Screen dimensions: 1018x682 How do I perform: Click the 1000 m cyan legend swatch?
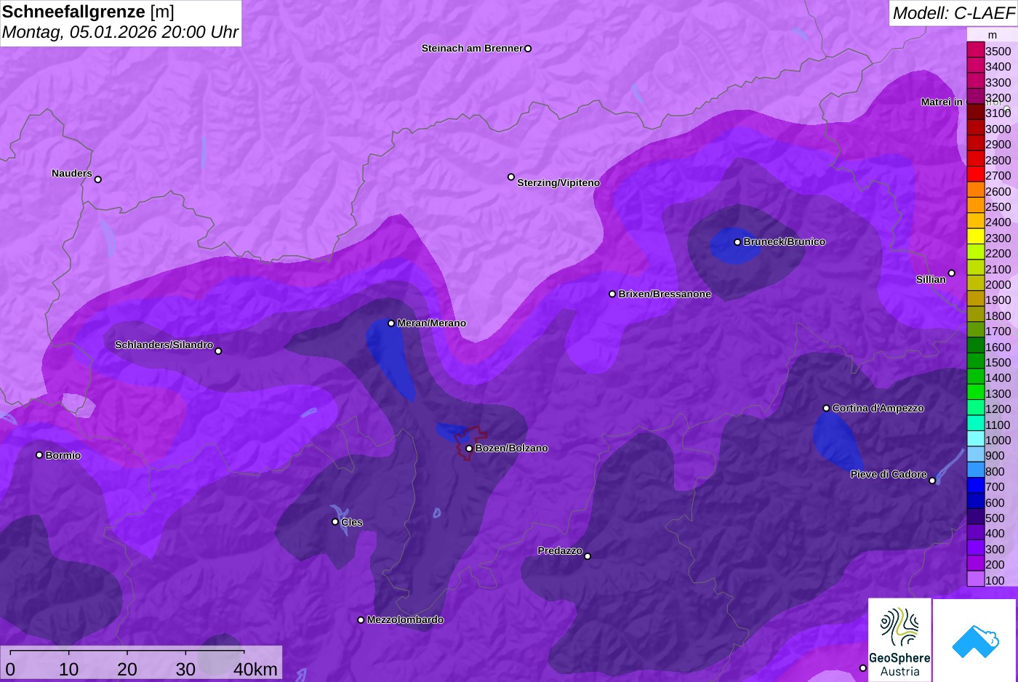click(976, 440)
